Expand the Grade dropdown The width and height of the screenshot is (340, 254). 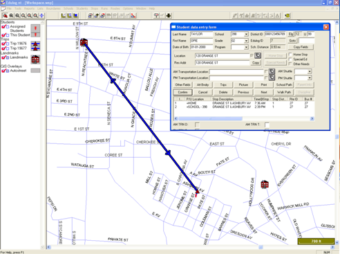coord(246,41)
